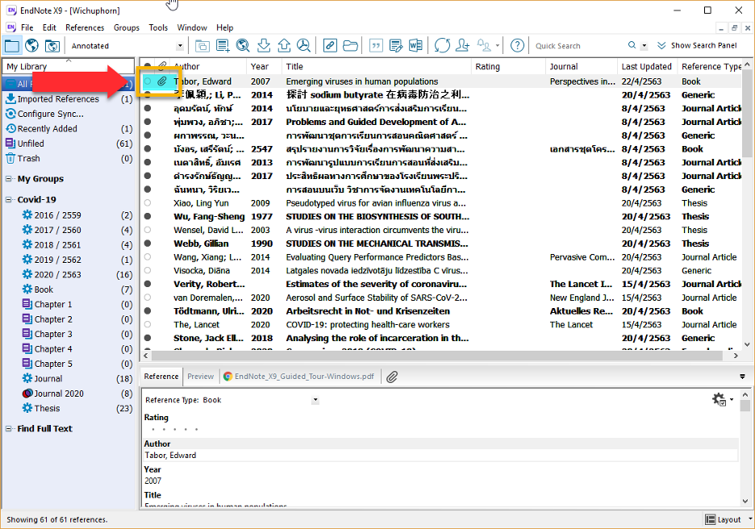
Task: Open the Reference Type Book dropdown
Action: click(x=315, y=400)
